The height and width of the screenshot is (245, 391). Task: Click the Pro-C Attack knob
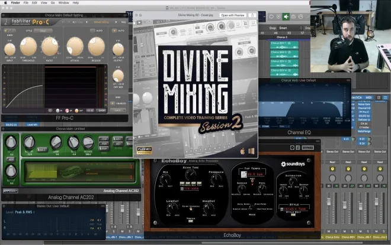(75, 46)
